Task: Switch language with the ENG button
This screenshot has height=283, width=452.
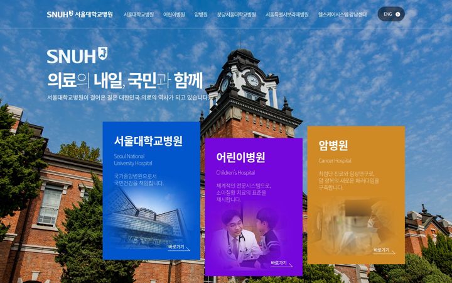Action: [x=391, y=14]
